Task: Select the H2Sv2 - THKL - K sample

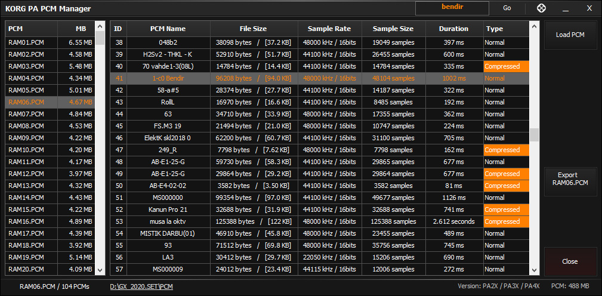Action: 320,54
